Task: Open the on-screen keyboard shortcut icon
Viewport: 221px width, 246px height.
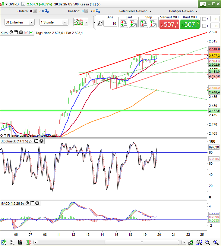Action: tap(203, 4)
